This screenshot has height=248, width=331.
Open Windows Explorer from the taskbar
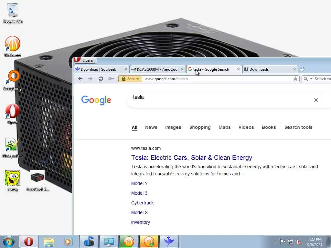pos(49,242)
